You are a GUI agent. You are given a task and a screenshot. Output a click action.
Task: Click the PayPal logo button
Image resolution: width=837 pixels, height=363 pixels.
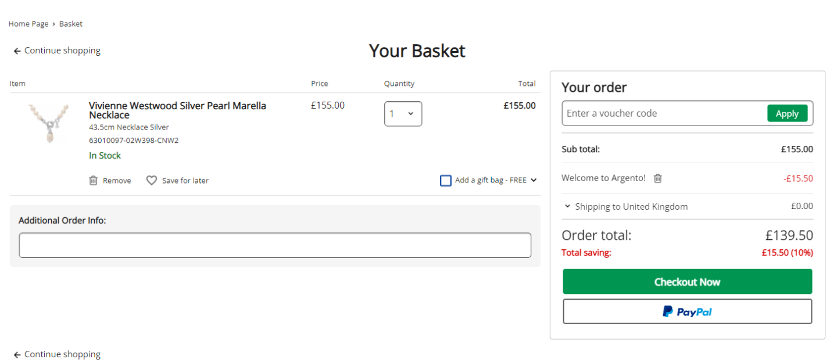[x=687, y=312]
